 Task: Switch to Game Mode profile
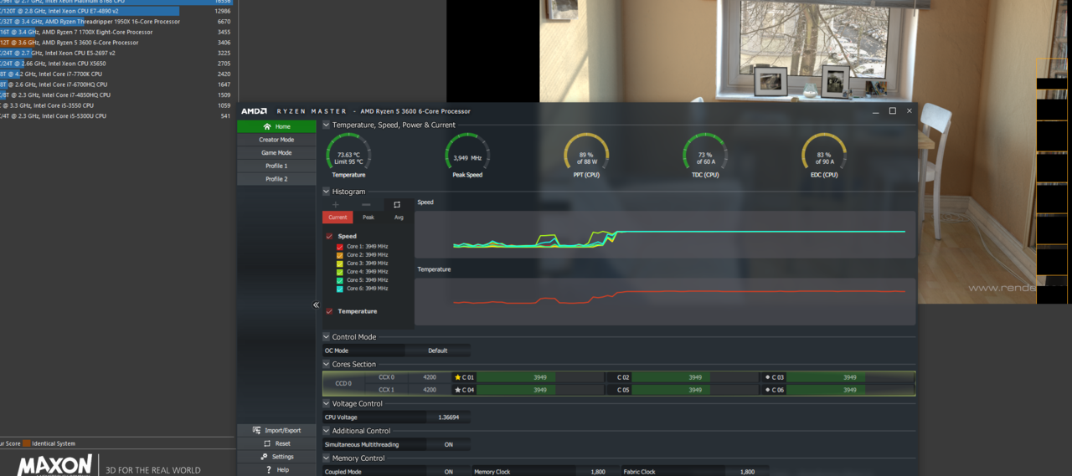point(276,153)
